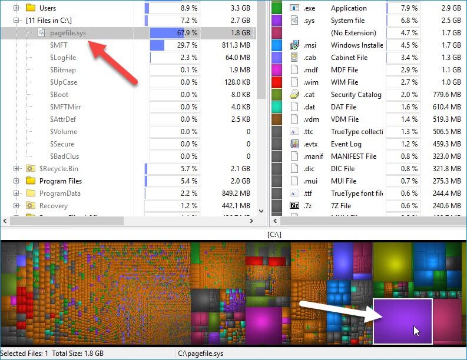Click the Users folder icon
467x360 pixels.
click(x=31, y=8)
